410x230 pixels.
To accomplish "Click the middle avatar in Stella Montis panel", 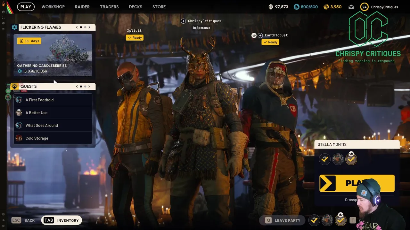I will (338, 159).
